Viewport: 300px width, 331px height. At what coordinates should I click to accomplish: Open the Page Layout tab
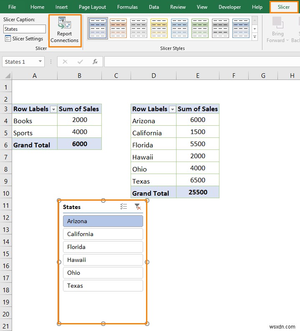[x=92, y=7]
